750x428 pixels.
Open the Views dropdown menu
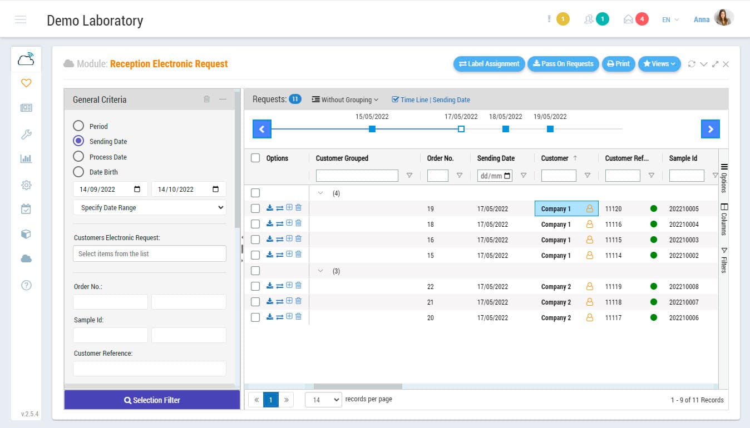click(659, 63)
